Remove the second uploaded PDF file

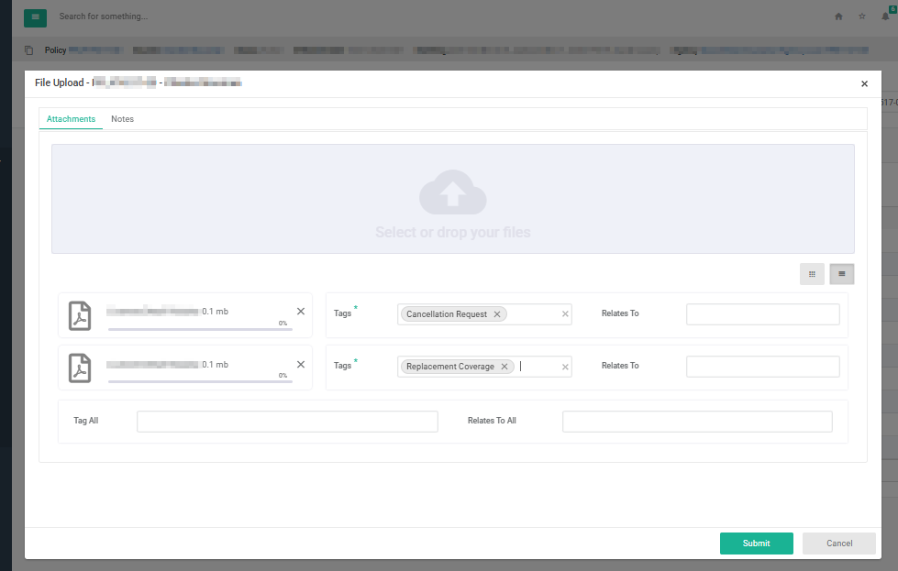301,365
